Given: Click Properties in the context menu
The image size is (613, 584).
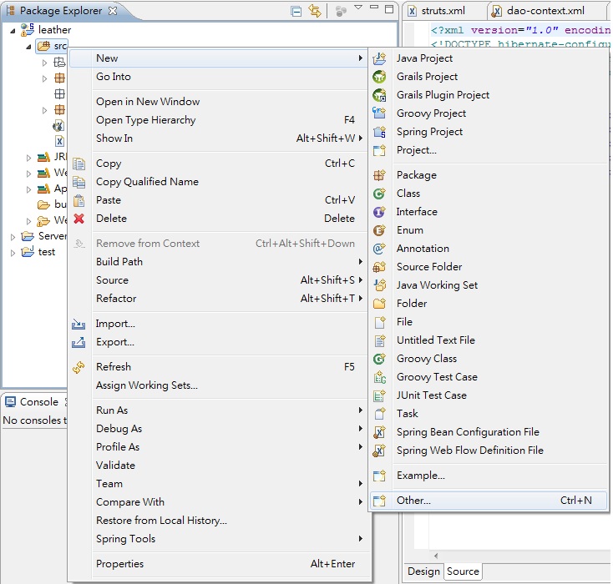Looking at the screenshot, I should pos(119,564).
